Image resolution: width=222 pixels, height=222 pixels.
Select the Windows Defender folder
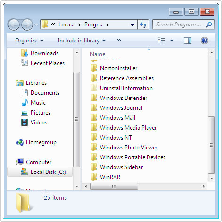pyautogui.click(x=119, y=98)
